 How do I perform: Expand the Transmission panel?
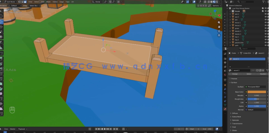pyautogui.click(x=237, y=123)
